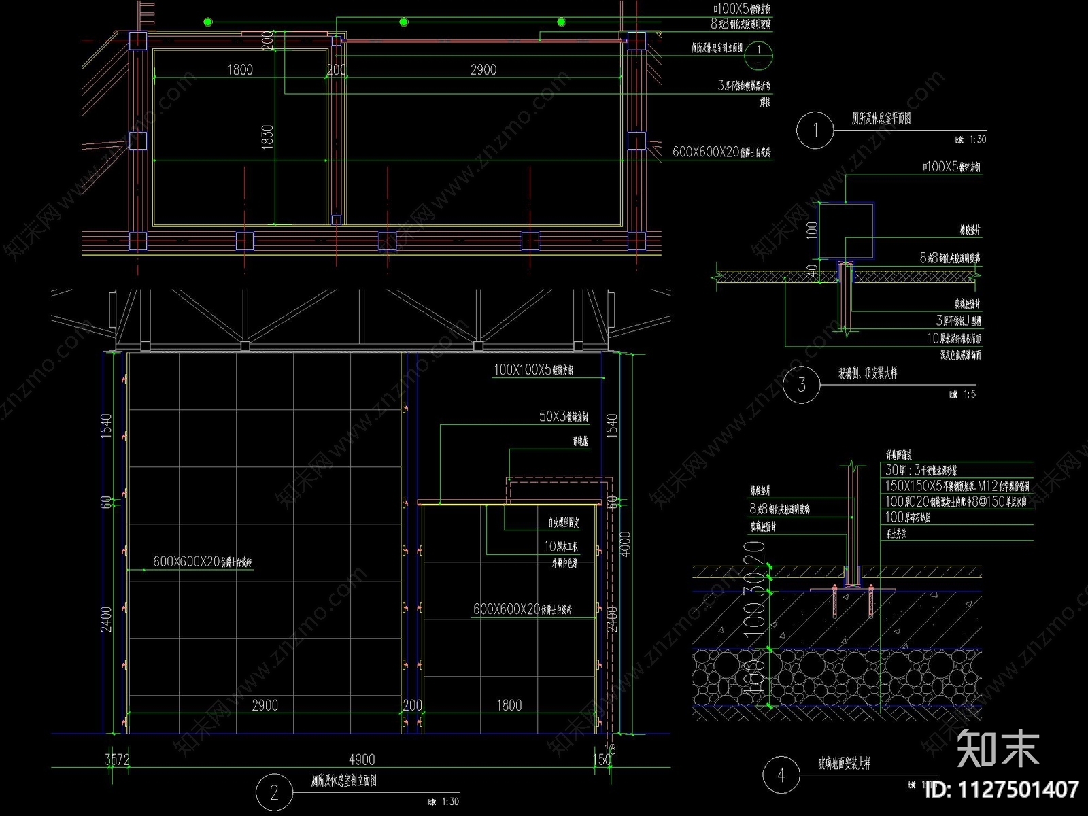The image size is (1088, 816).
Task: Click the 100 vertical dimension in detail 3
Action: pyautogui.click(x=812, y=231)
